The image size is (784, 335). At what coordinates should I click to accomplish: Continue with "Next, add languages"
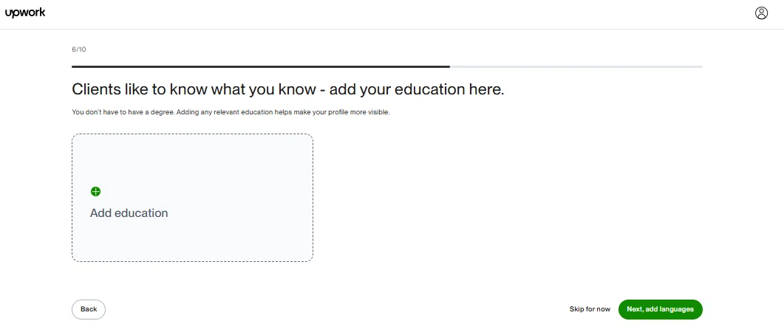point(661,309)
